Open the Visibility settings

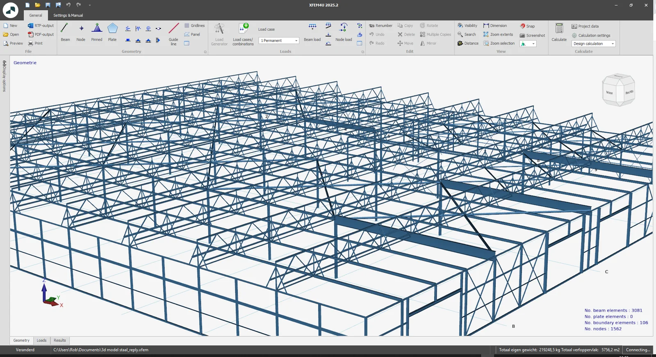click(467, 25)
